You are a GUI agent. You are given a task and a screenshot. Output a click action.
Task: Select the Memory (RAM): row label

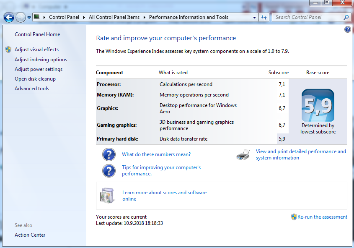pos(115,95)
